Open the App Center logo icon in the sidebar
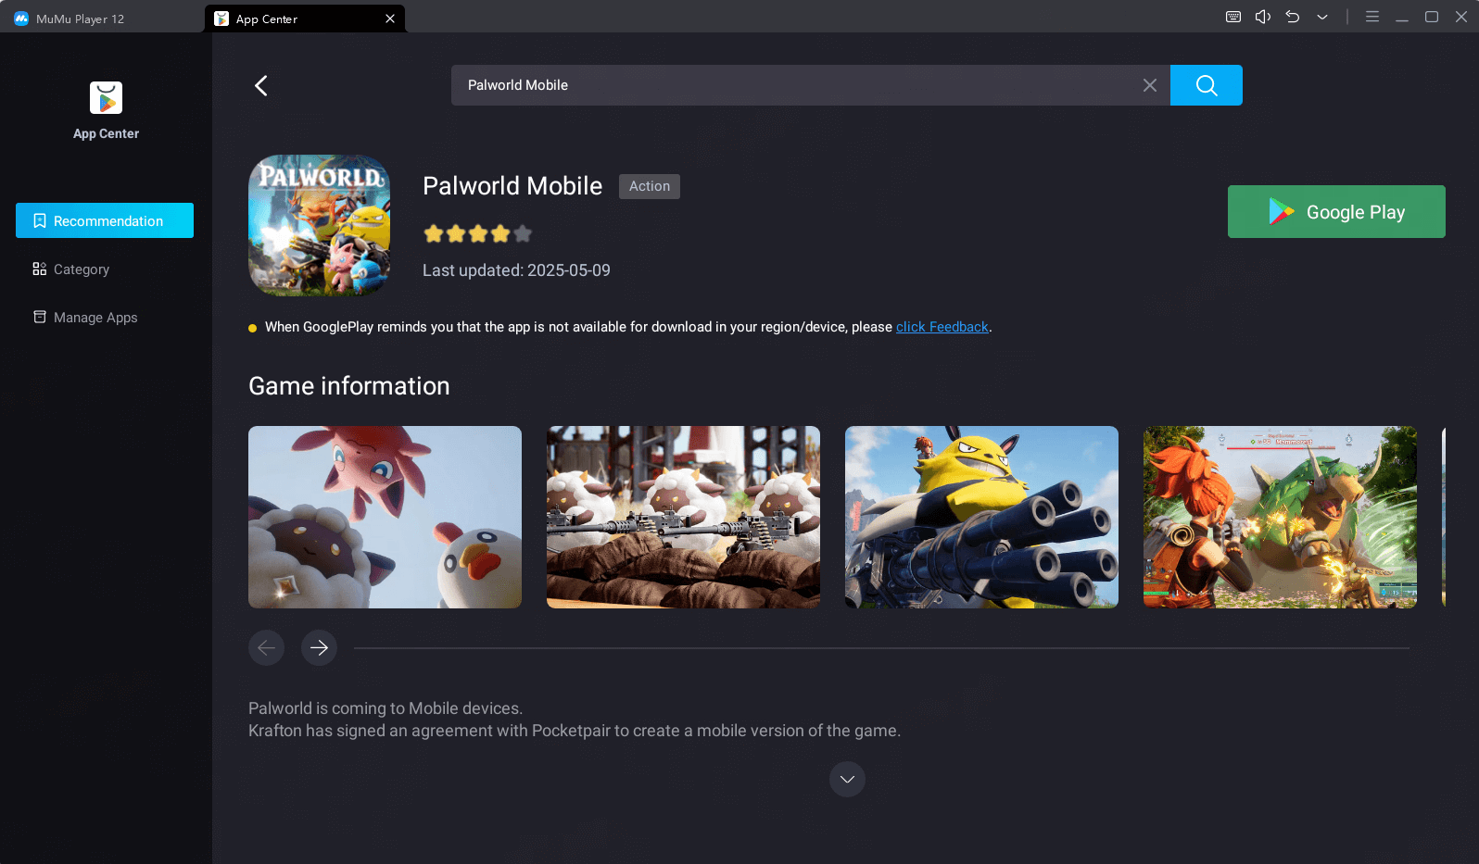1479x864 pixels. tap(106, 97)
